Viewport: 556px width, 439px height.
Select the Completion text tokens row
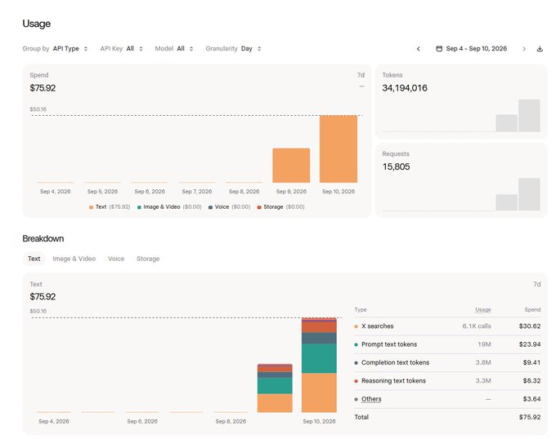(x=447, y=362)
